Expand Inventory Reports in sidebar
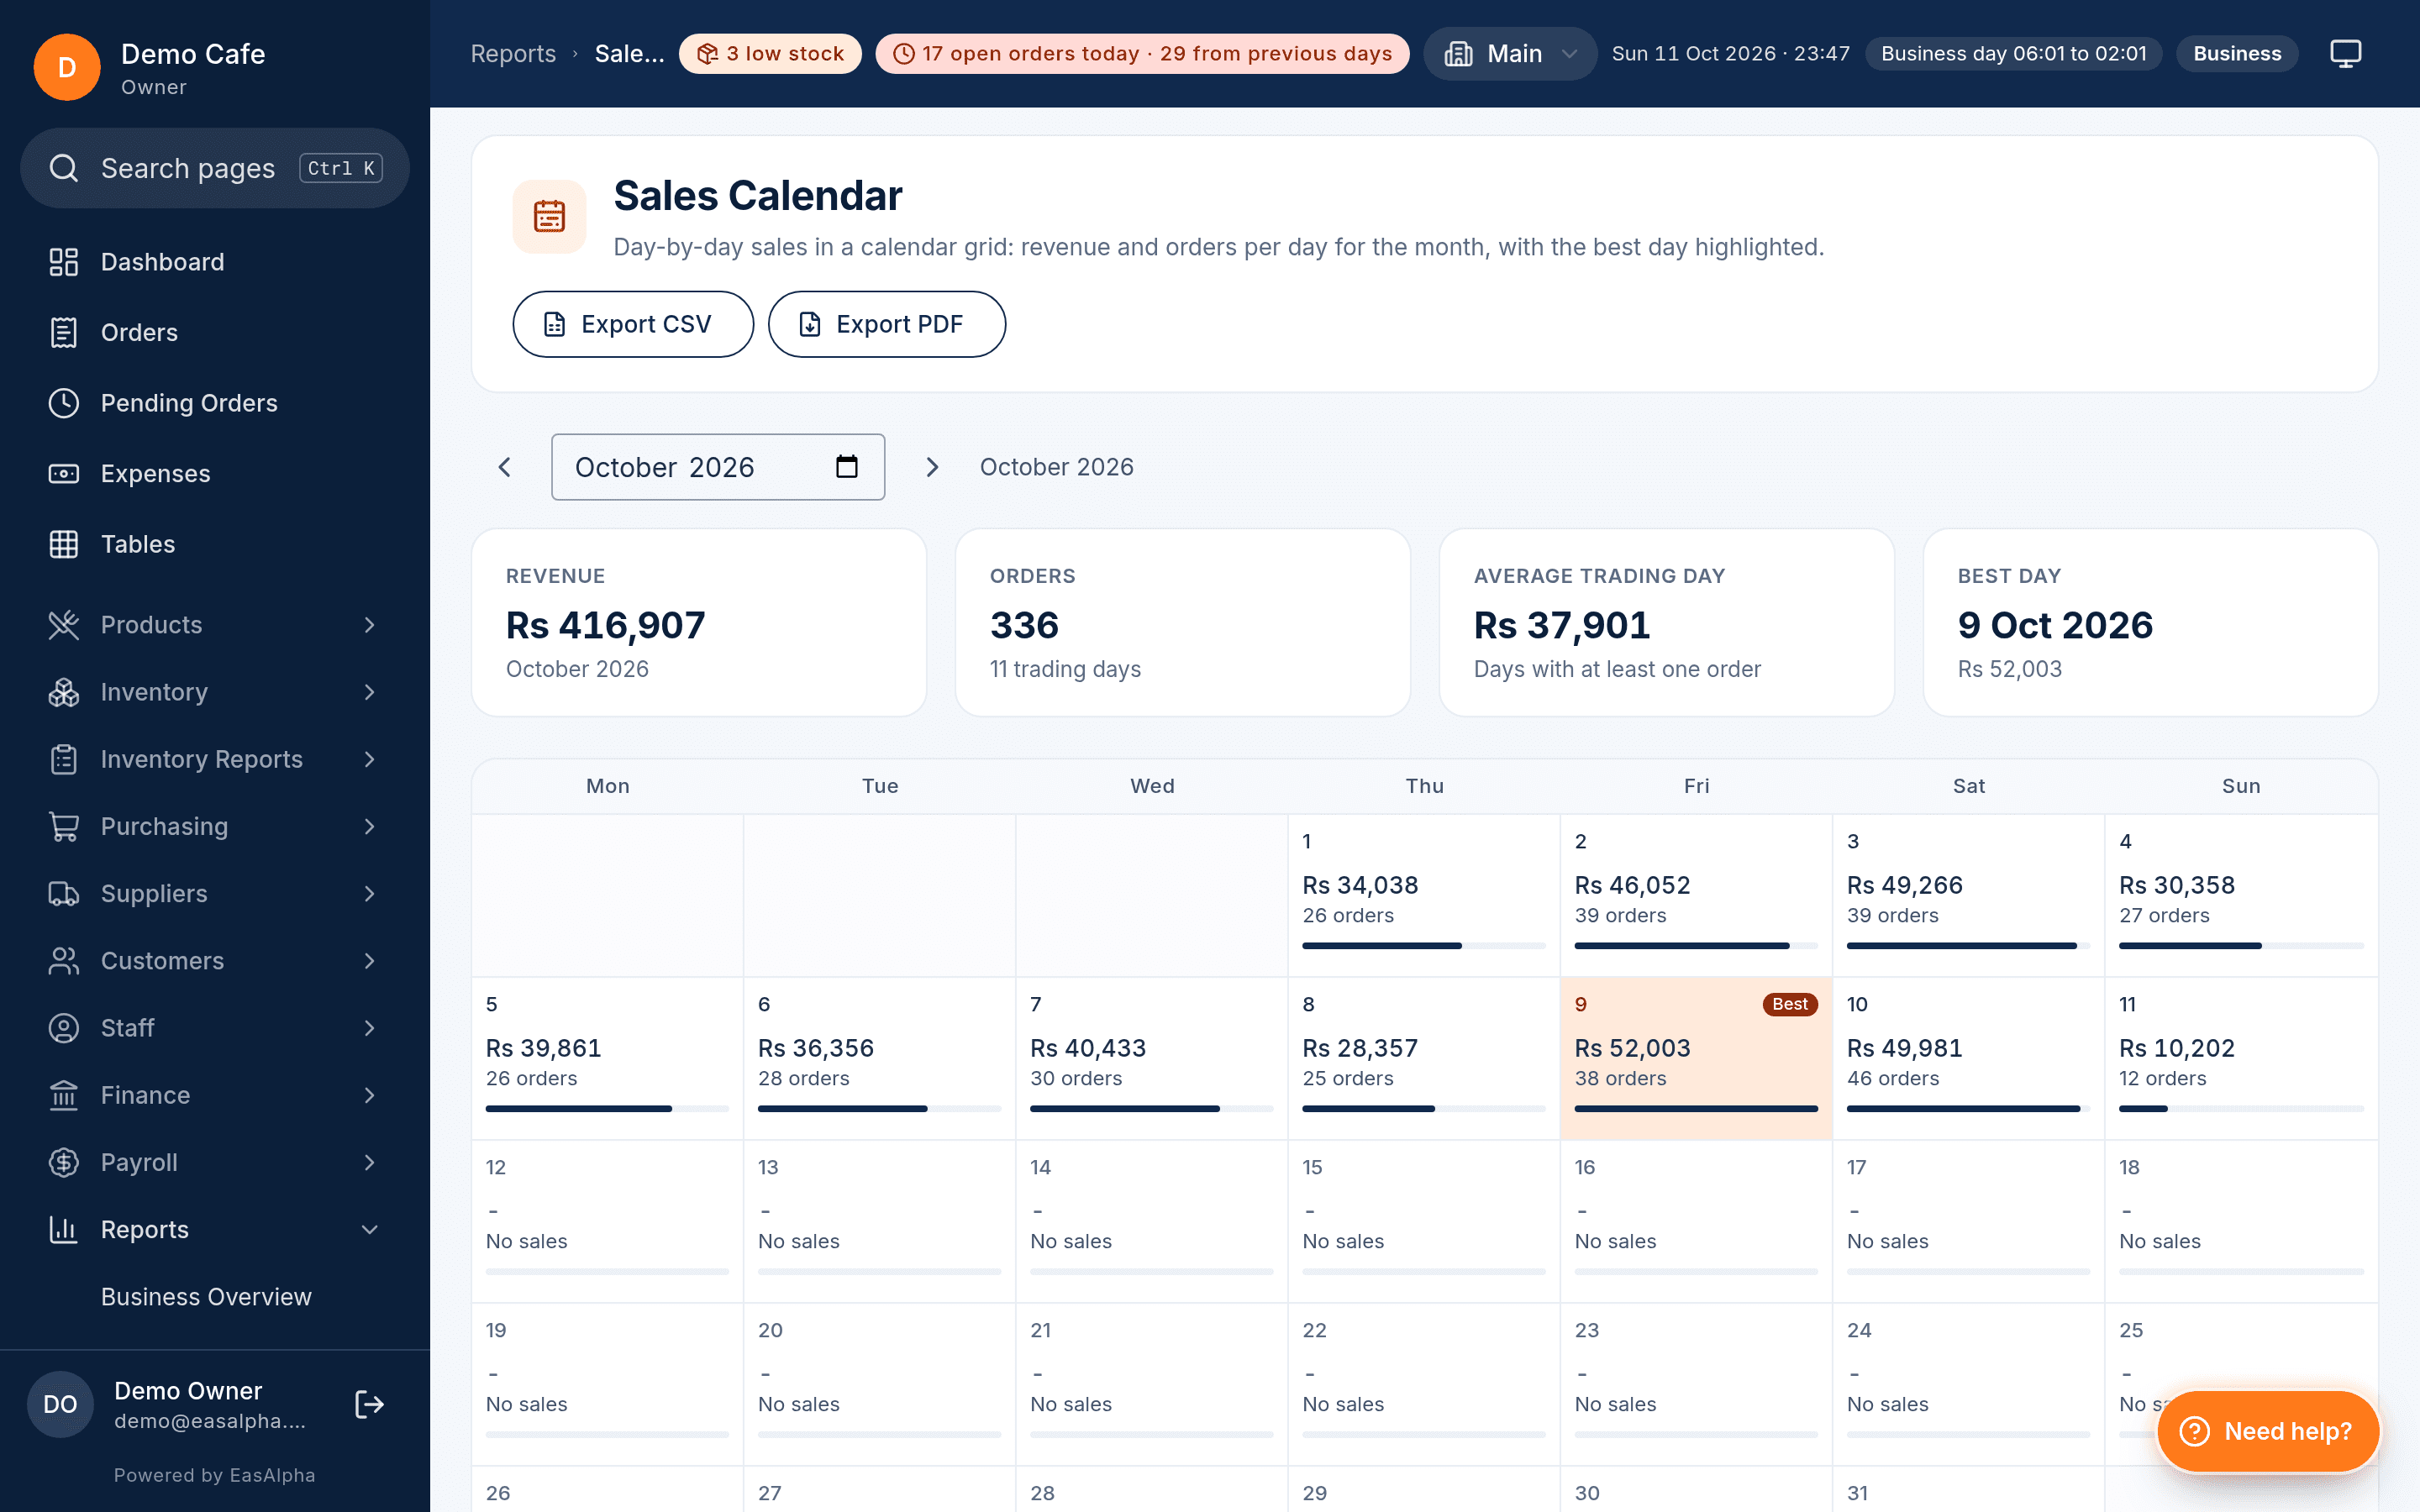Image resolution: width=2420 pixels, height=1512 pixels. tap(215, 759)
